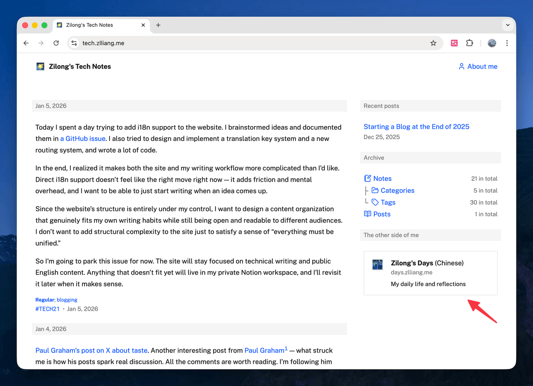The image size is (533, 386).
Task: Open the #TECH21 note permalink
Action: pos(47,309)
